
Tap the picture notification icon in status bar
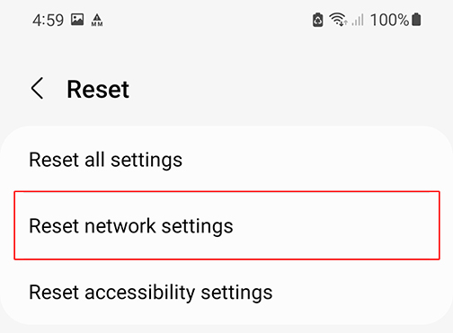click(77, 20)
